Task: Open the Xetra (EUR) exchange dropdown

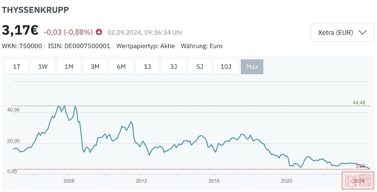Action: pyautogui.click(x=342, y=33)
